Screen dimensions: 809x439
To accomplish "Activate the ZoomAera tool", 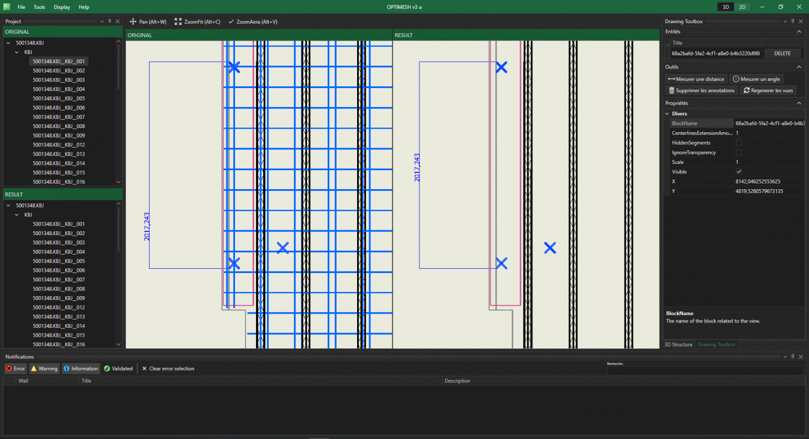I will (x=253, y=22).
